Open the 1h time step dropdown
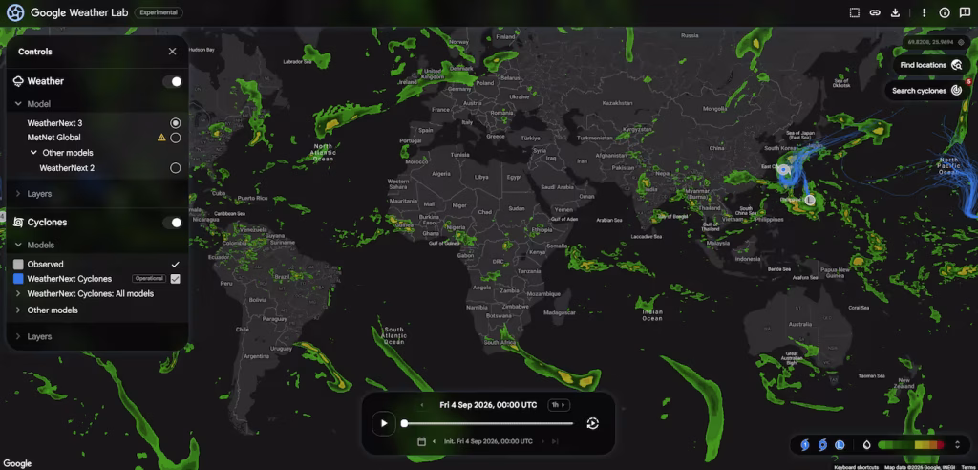Viewport: 978px width, 470px height. point(559,405)
